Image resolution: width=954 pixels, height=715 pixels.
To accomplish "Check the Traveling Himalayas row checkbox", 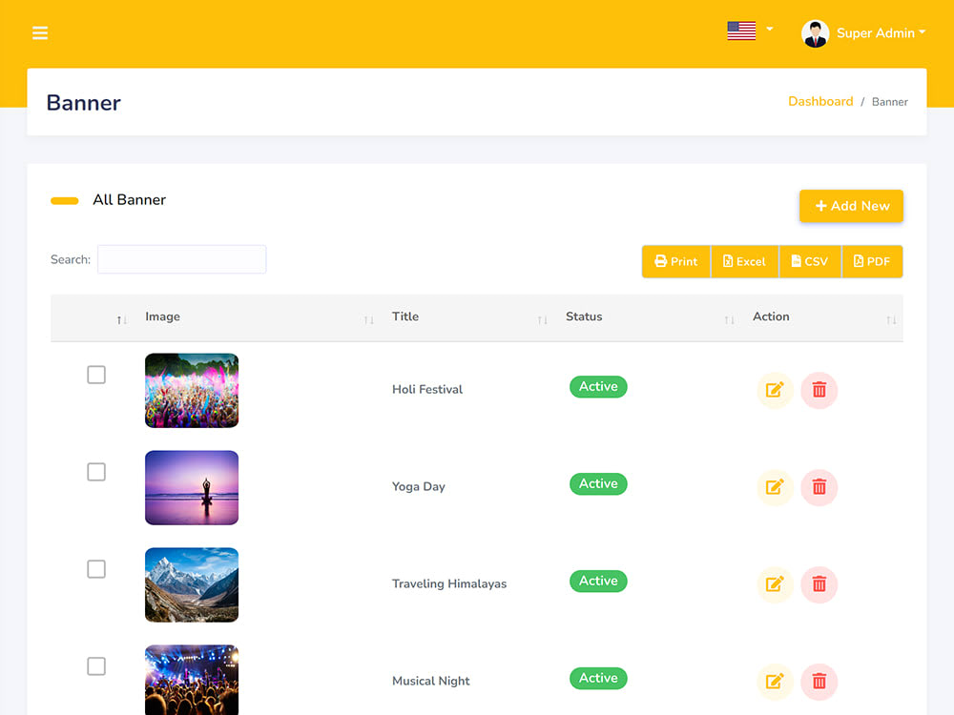I will pos(96,569).
